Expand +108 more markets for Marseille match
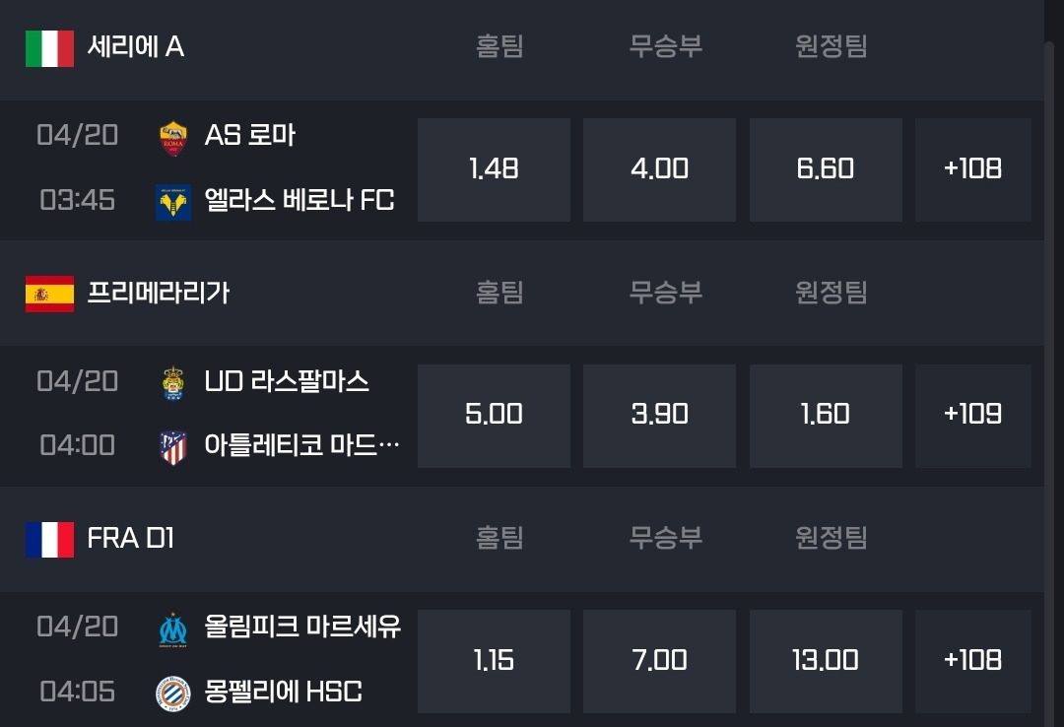Viewport: 1064px width, 727px height. pyautogui.click(x=973, y=661)
